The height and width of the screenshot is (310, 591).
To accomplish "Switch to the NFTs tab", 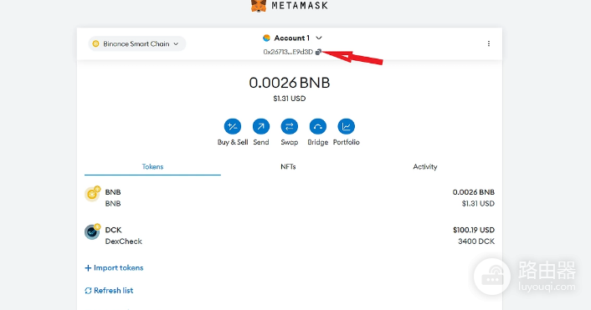I will pos(288,166).
